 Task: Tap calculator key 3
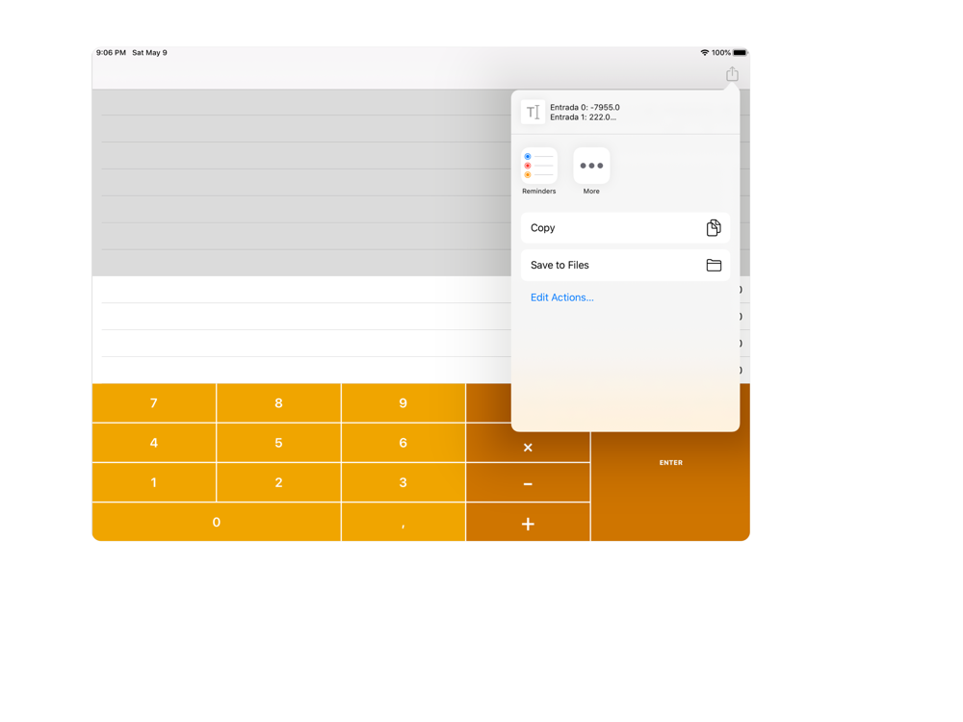point(403,482)
